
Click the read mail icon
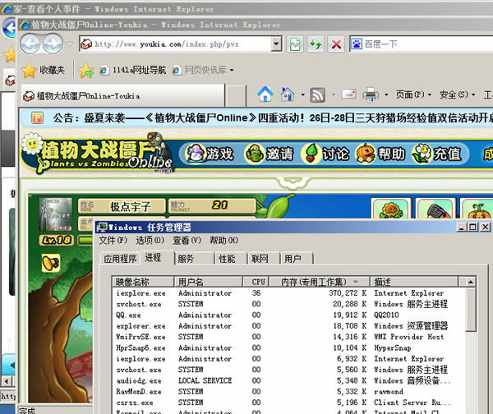click(x=348, y=94)
